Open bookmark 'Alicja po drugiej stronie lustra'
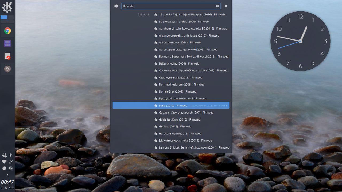This screenshot has height=192, width=342. [x=171, y=35]
